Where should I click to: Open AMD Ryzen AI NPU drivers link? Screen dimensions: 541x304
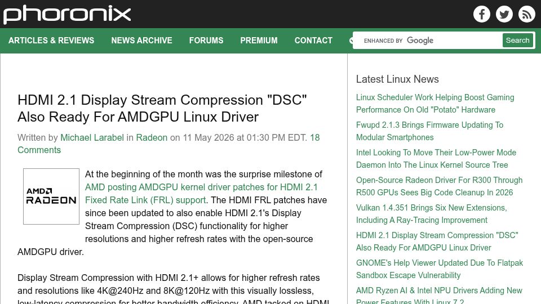[x=439, y=295]
